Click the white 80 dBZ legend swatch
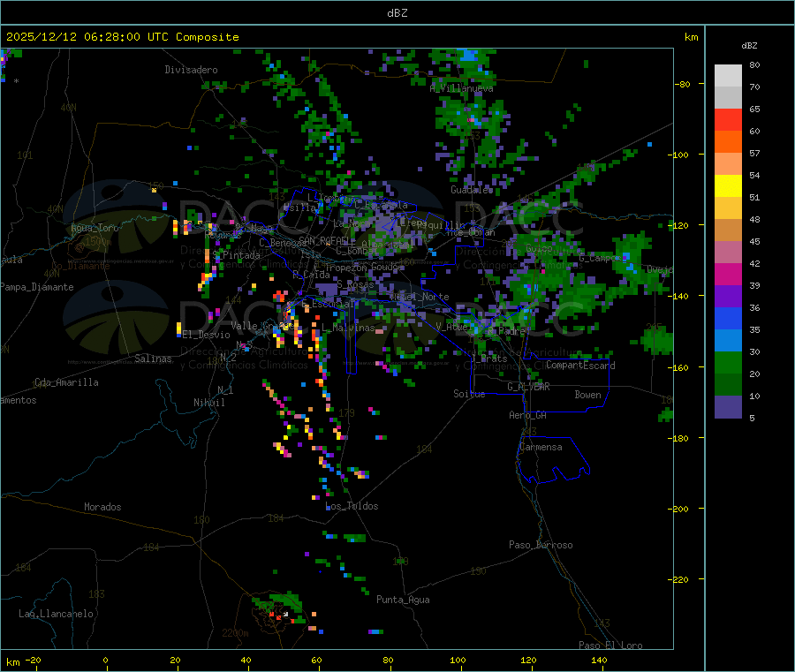Screen dimensions: 795x672 pyautogui.click(x=728, y=76)
